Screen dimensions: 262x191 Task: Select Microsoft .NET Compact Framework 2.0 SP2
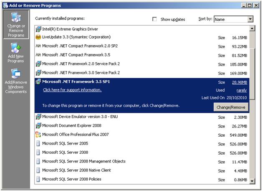tap(142, 46)
